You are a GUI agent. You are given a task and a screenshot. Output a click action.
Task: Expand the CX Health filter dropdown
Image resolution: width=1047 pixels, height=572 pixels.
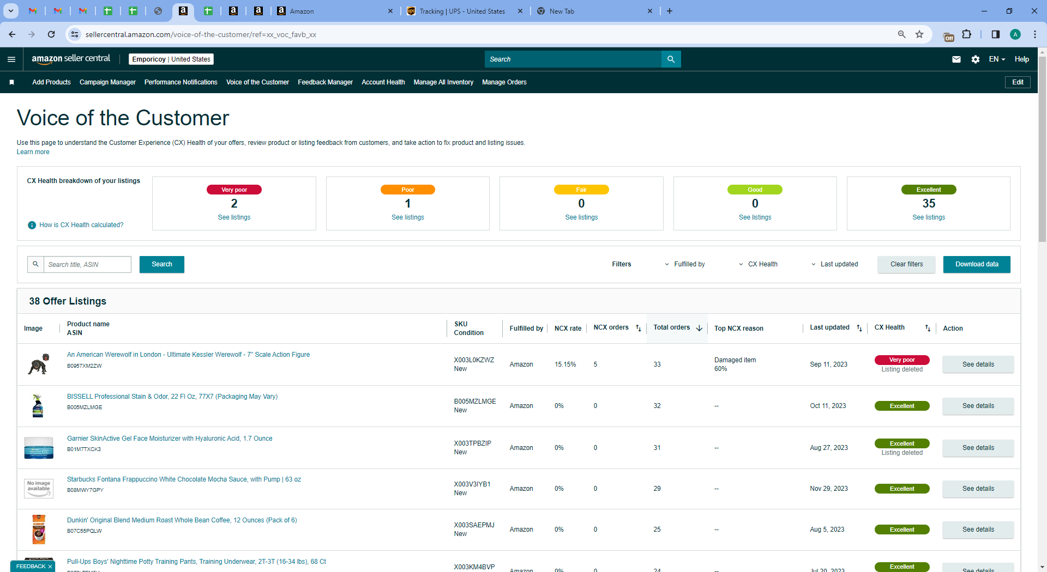point(758,264)
